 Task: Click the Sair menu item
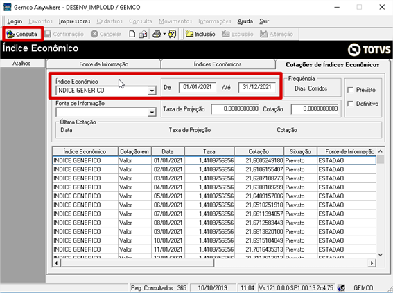point(264,21)
